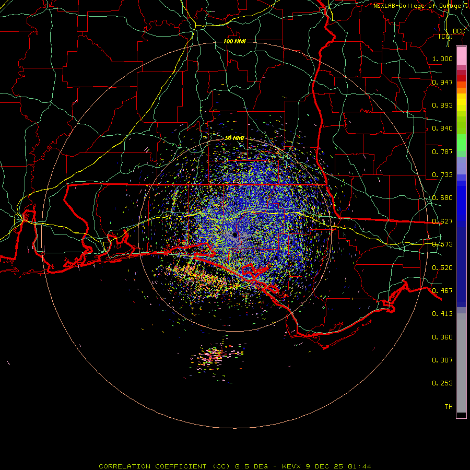Screen dimensions: 470x470
Task: Click the 0.787 scale value
Action: 442,151
